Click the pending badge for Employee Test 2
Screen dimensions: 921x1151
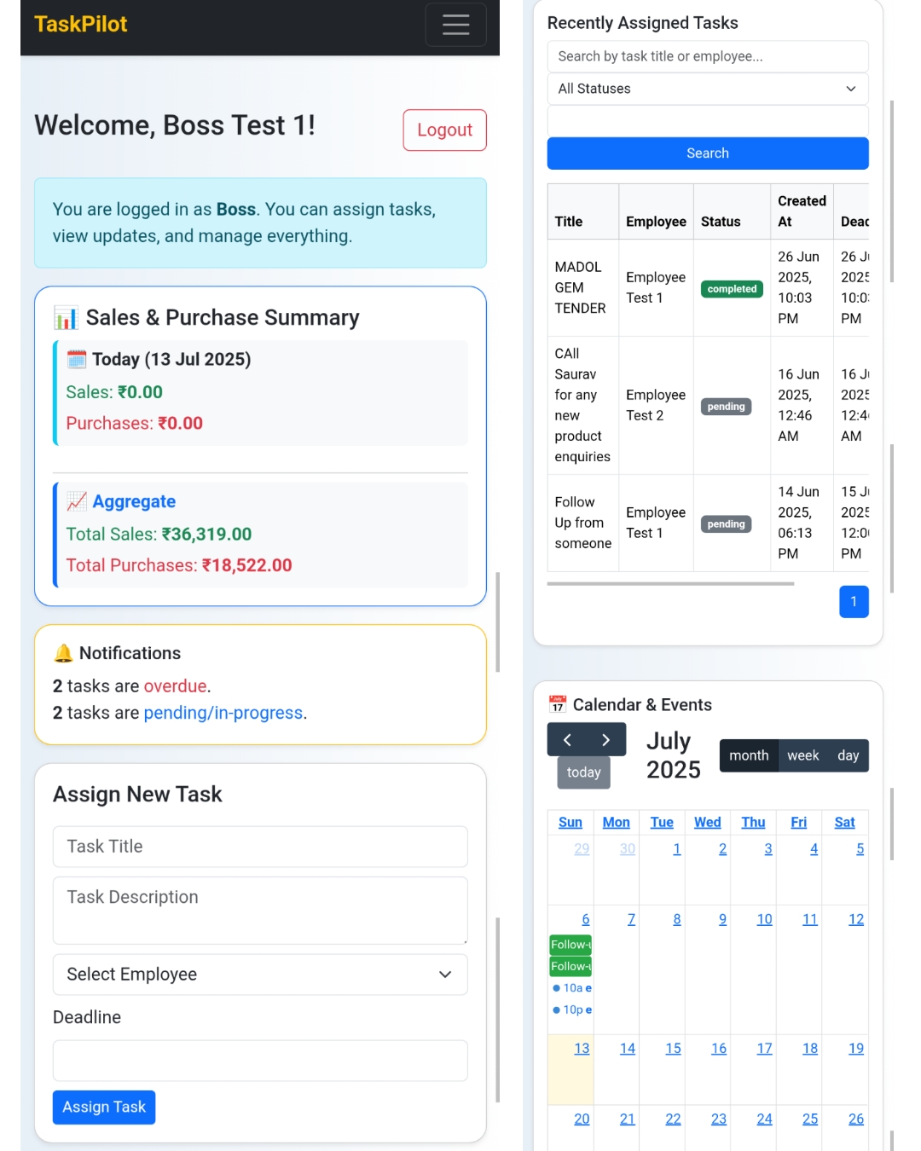pos(726,407)
